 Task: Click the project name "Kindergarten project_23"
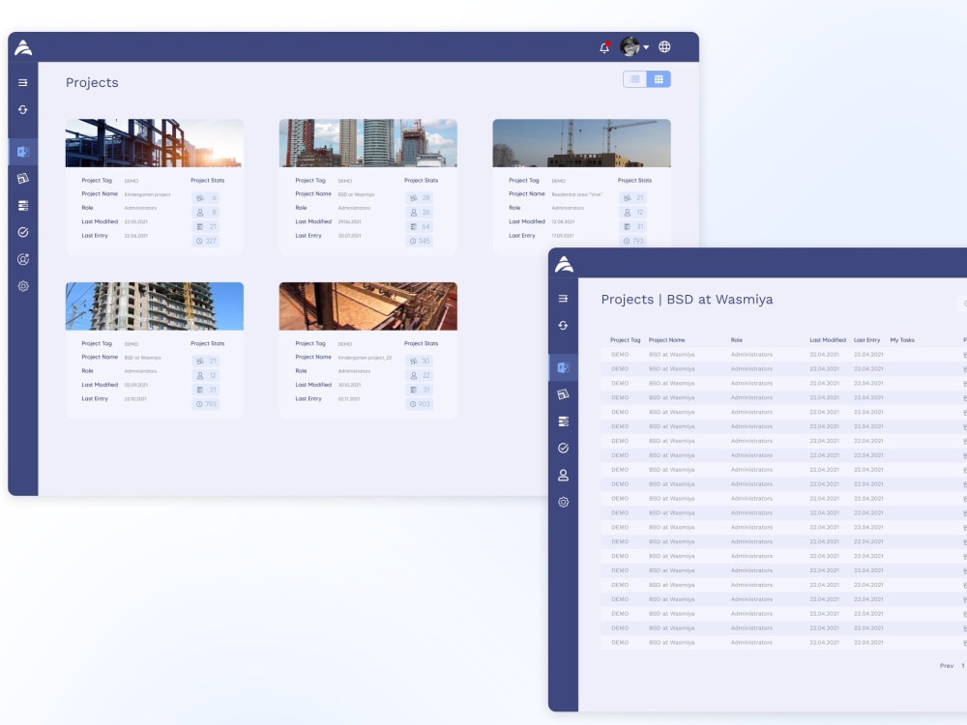pyautogui.click(x=365, y=358)
